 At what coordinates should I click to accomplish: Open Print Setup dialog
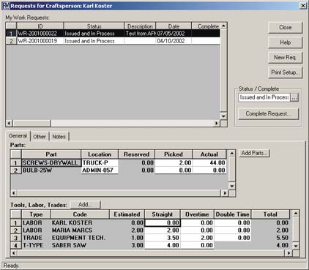[285, 72]
